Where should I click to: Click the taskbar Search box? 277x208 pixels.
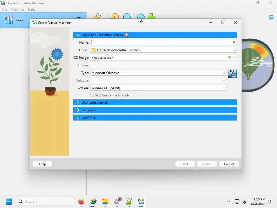(45, 201)
